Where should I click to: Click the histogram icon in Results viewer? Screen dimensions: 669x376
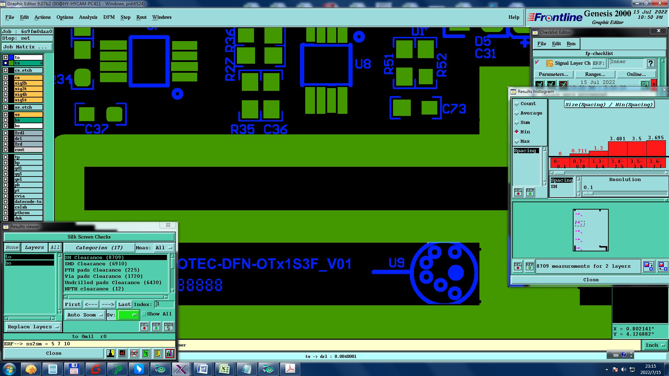[170, 353]
